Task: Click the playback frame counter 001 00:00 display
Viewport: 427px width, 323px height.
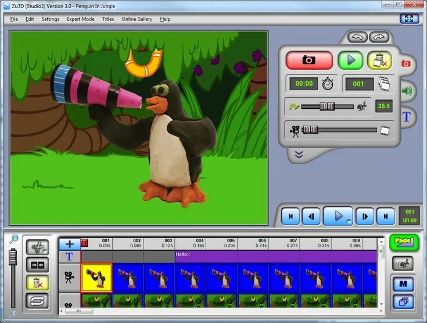Action: (410, 216)
